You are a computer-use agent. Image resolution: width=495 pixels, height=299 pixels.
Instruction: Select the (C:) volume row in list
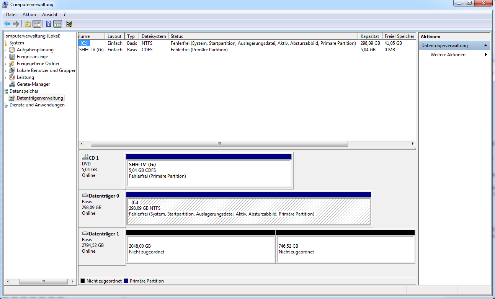(x=247, y=43)
